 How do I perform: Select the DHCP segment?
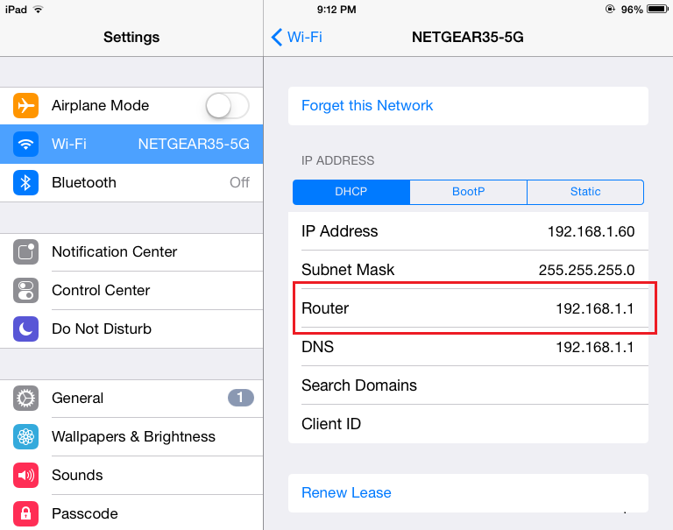point(351,192)
